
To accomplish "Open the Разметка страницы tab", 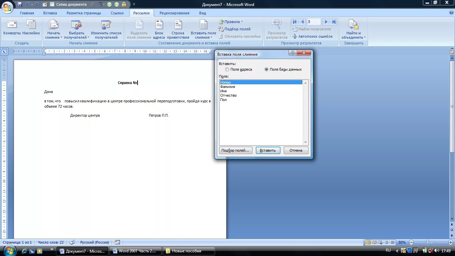I will pyautogui.click(x=84, y=13).
